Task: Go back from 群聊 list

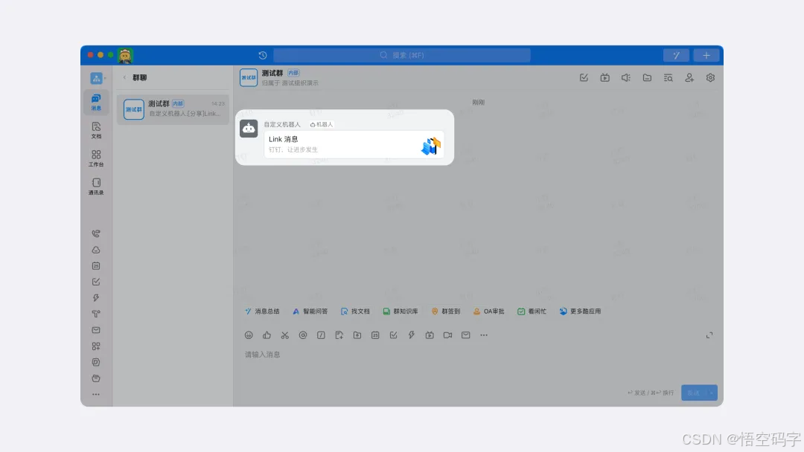Action: 124,77
